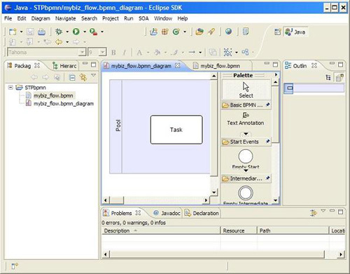Open Package Explorer view menu triangle
This screenshot has height=274, width=350.
(x=94, y=75)
